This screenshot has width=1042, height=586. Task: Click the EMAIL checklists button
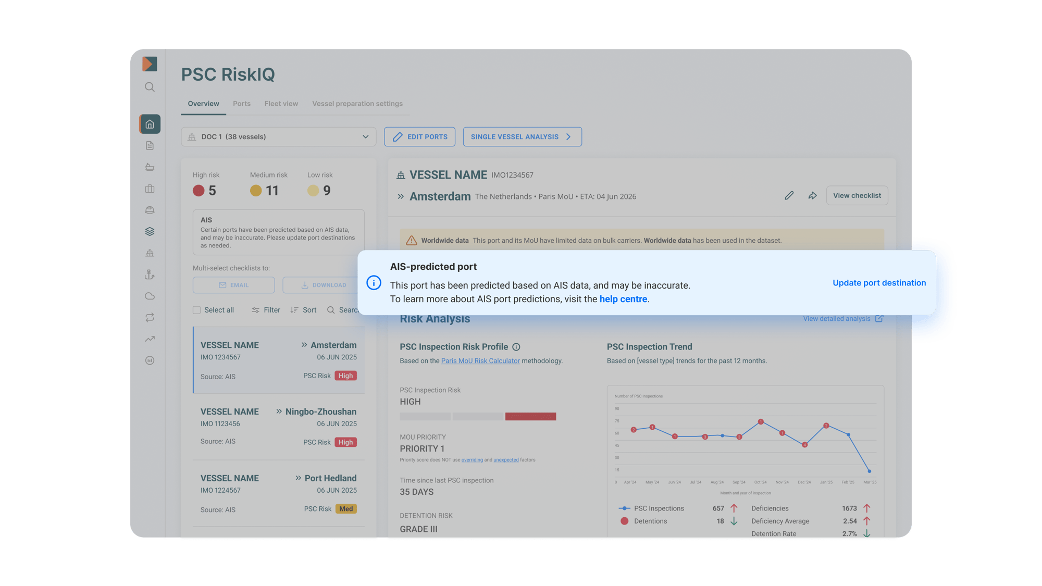click(x=233, y=285)
